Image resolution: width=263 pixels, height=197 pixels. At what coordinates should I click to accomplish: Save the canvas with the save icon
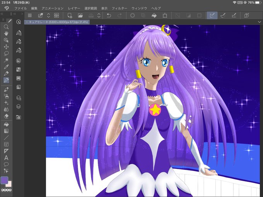(x=91, y=15)
